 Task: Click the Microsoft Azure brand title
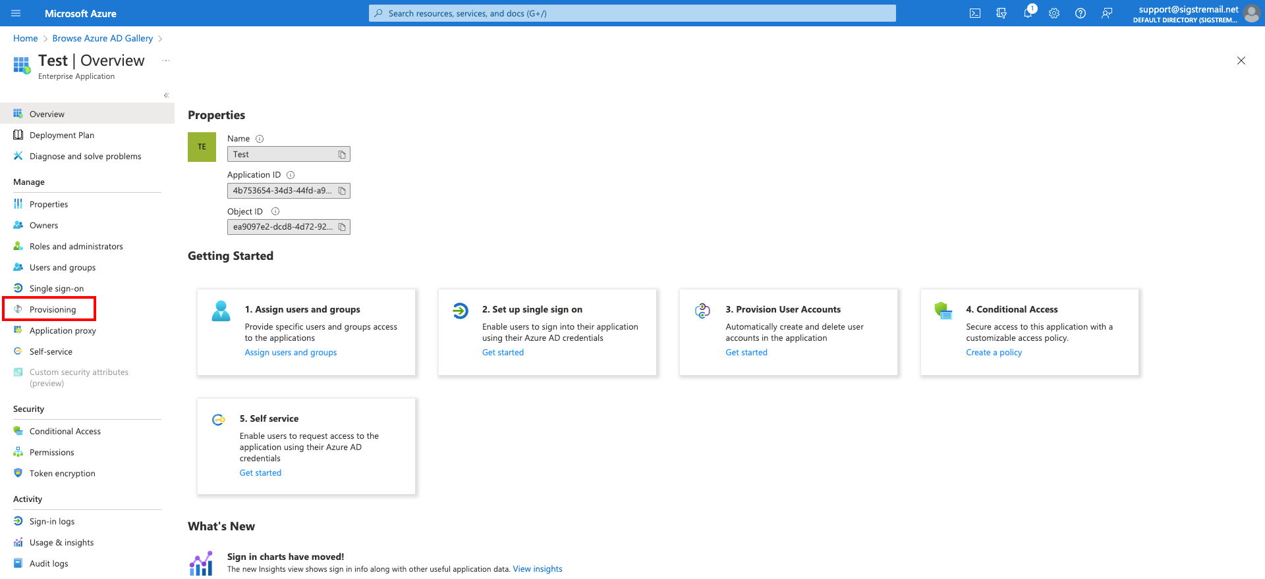80,13
